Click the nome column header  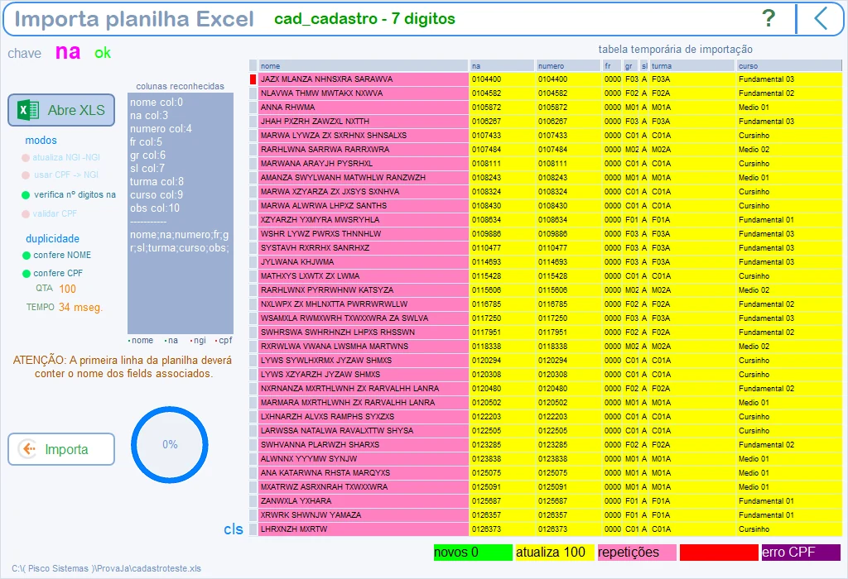coord(363,66)
